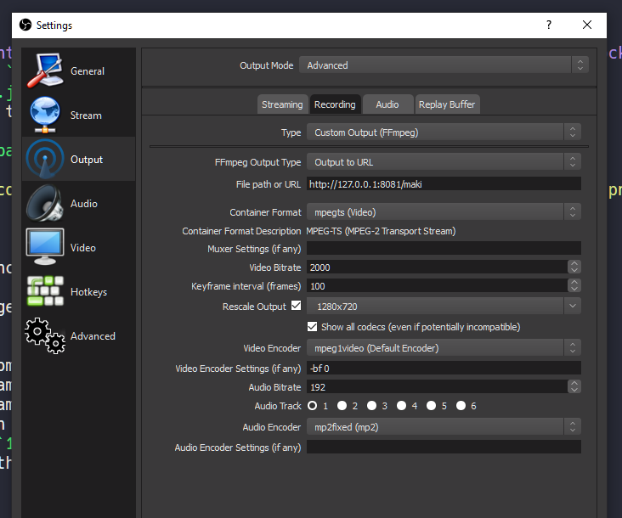Select the Video monitor icon
The height and width of the screenshot is (518, 622).
[45, 247]
